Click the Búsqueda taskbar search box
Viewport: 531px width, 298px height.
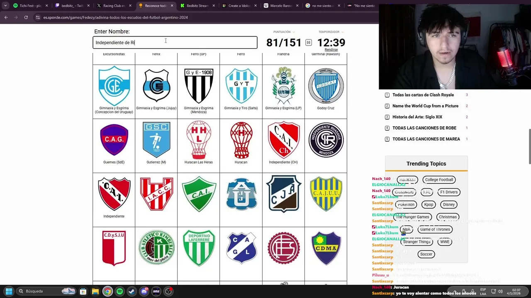point(47,291)
